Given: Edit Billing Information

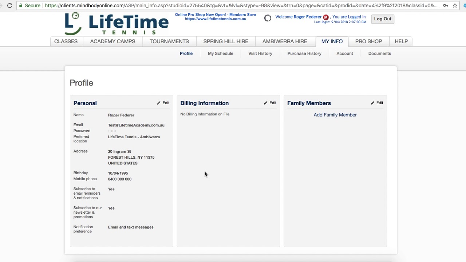Looking at the screenshot, I should (x=270, y=103).
